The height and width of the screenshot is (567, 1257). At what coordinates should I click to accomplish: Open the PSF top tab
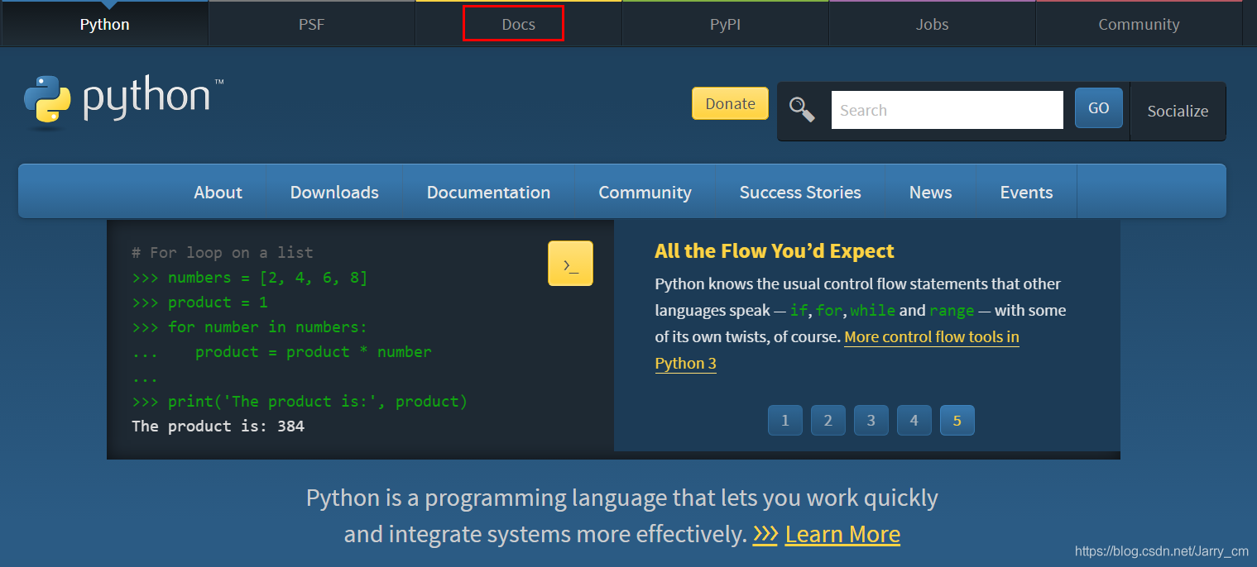tap(311, 24)
